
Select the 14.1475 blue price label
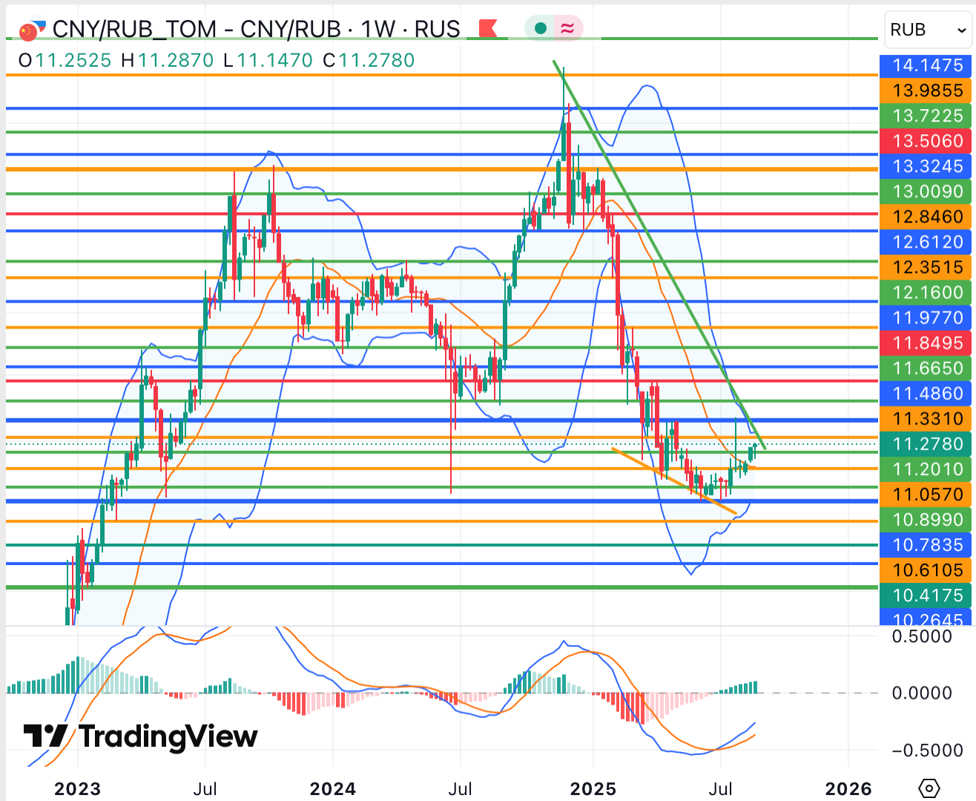[x=926, y=65]
